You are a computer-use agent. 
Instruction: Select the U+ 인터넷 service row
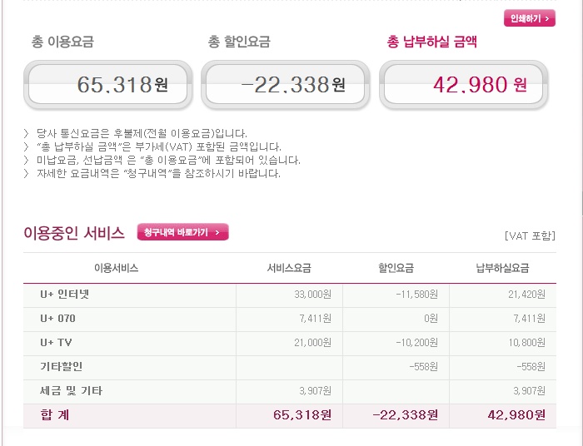pyautogui.click(x=290, y=295)
